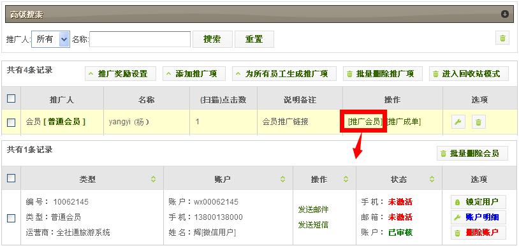Open 账户明细 account details
This screenshot has height=246, width=519.
click(x=478, y=217)
